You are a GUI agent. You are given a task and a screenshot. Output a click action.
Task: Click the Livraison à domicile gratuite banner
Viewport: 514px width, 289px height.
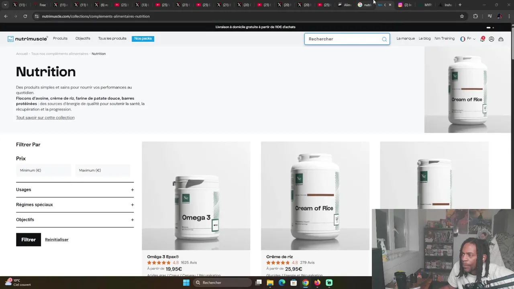point(255,27)
